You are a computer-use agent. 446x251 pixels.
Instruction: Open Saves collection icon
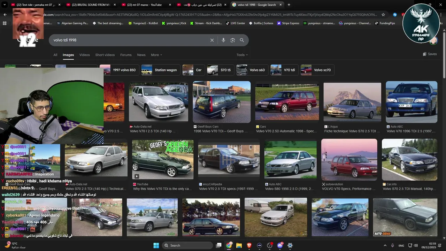(430, 54)
